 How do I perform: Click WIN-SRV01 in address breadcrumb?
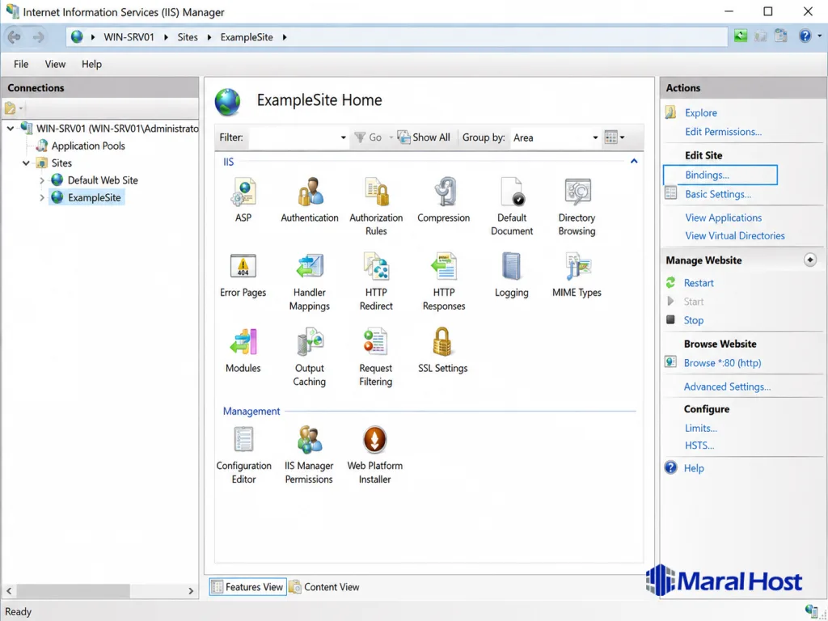point(129,37)
